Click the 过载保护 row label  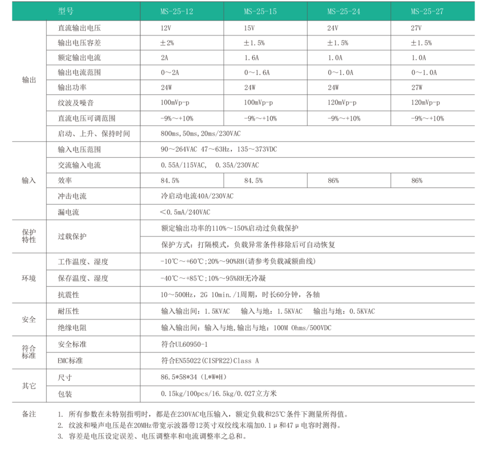73,237
